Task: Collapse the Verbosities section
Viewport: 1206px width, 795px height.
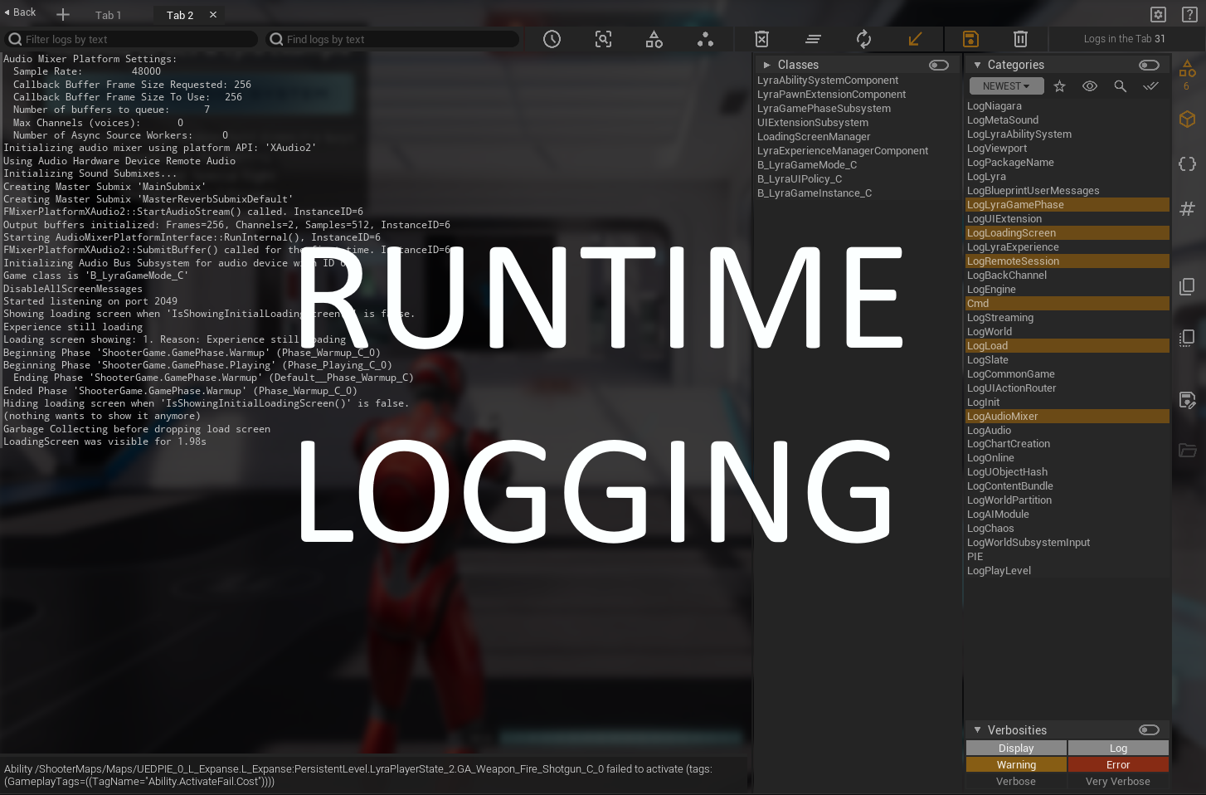Action: [x=978, y=729]
